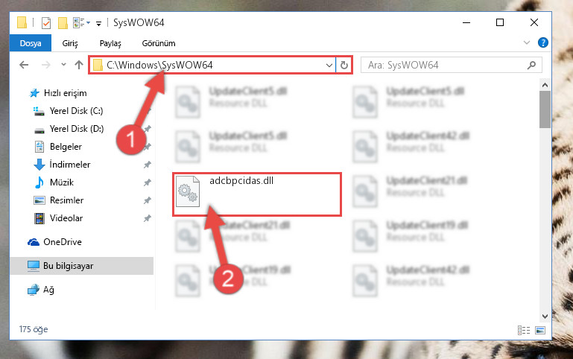The width and height of the screenshot is (573, 359).
Task: Open Yerel Disk (C:) in sidebar
Action: click(76, 111)
